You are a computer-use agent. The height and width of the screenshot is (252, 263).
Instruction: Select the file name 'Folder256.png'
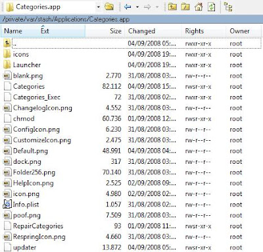point(34,172)
